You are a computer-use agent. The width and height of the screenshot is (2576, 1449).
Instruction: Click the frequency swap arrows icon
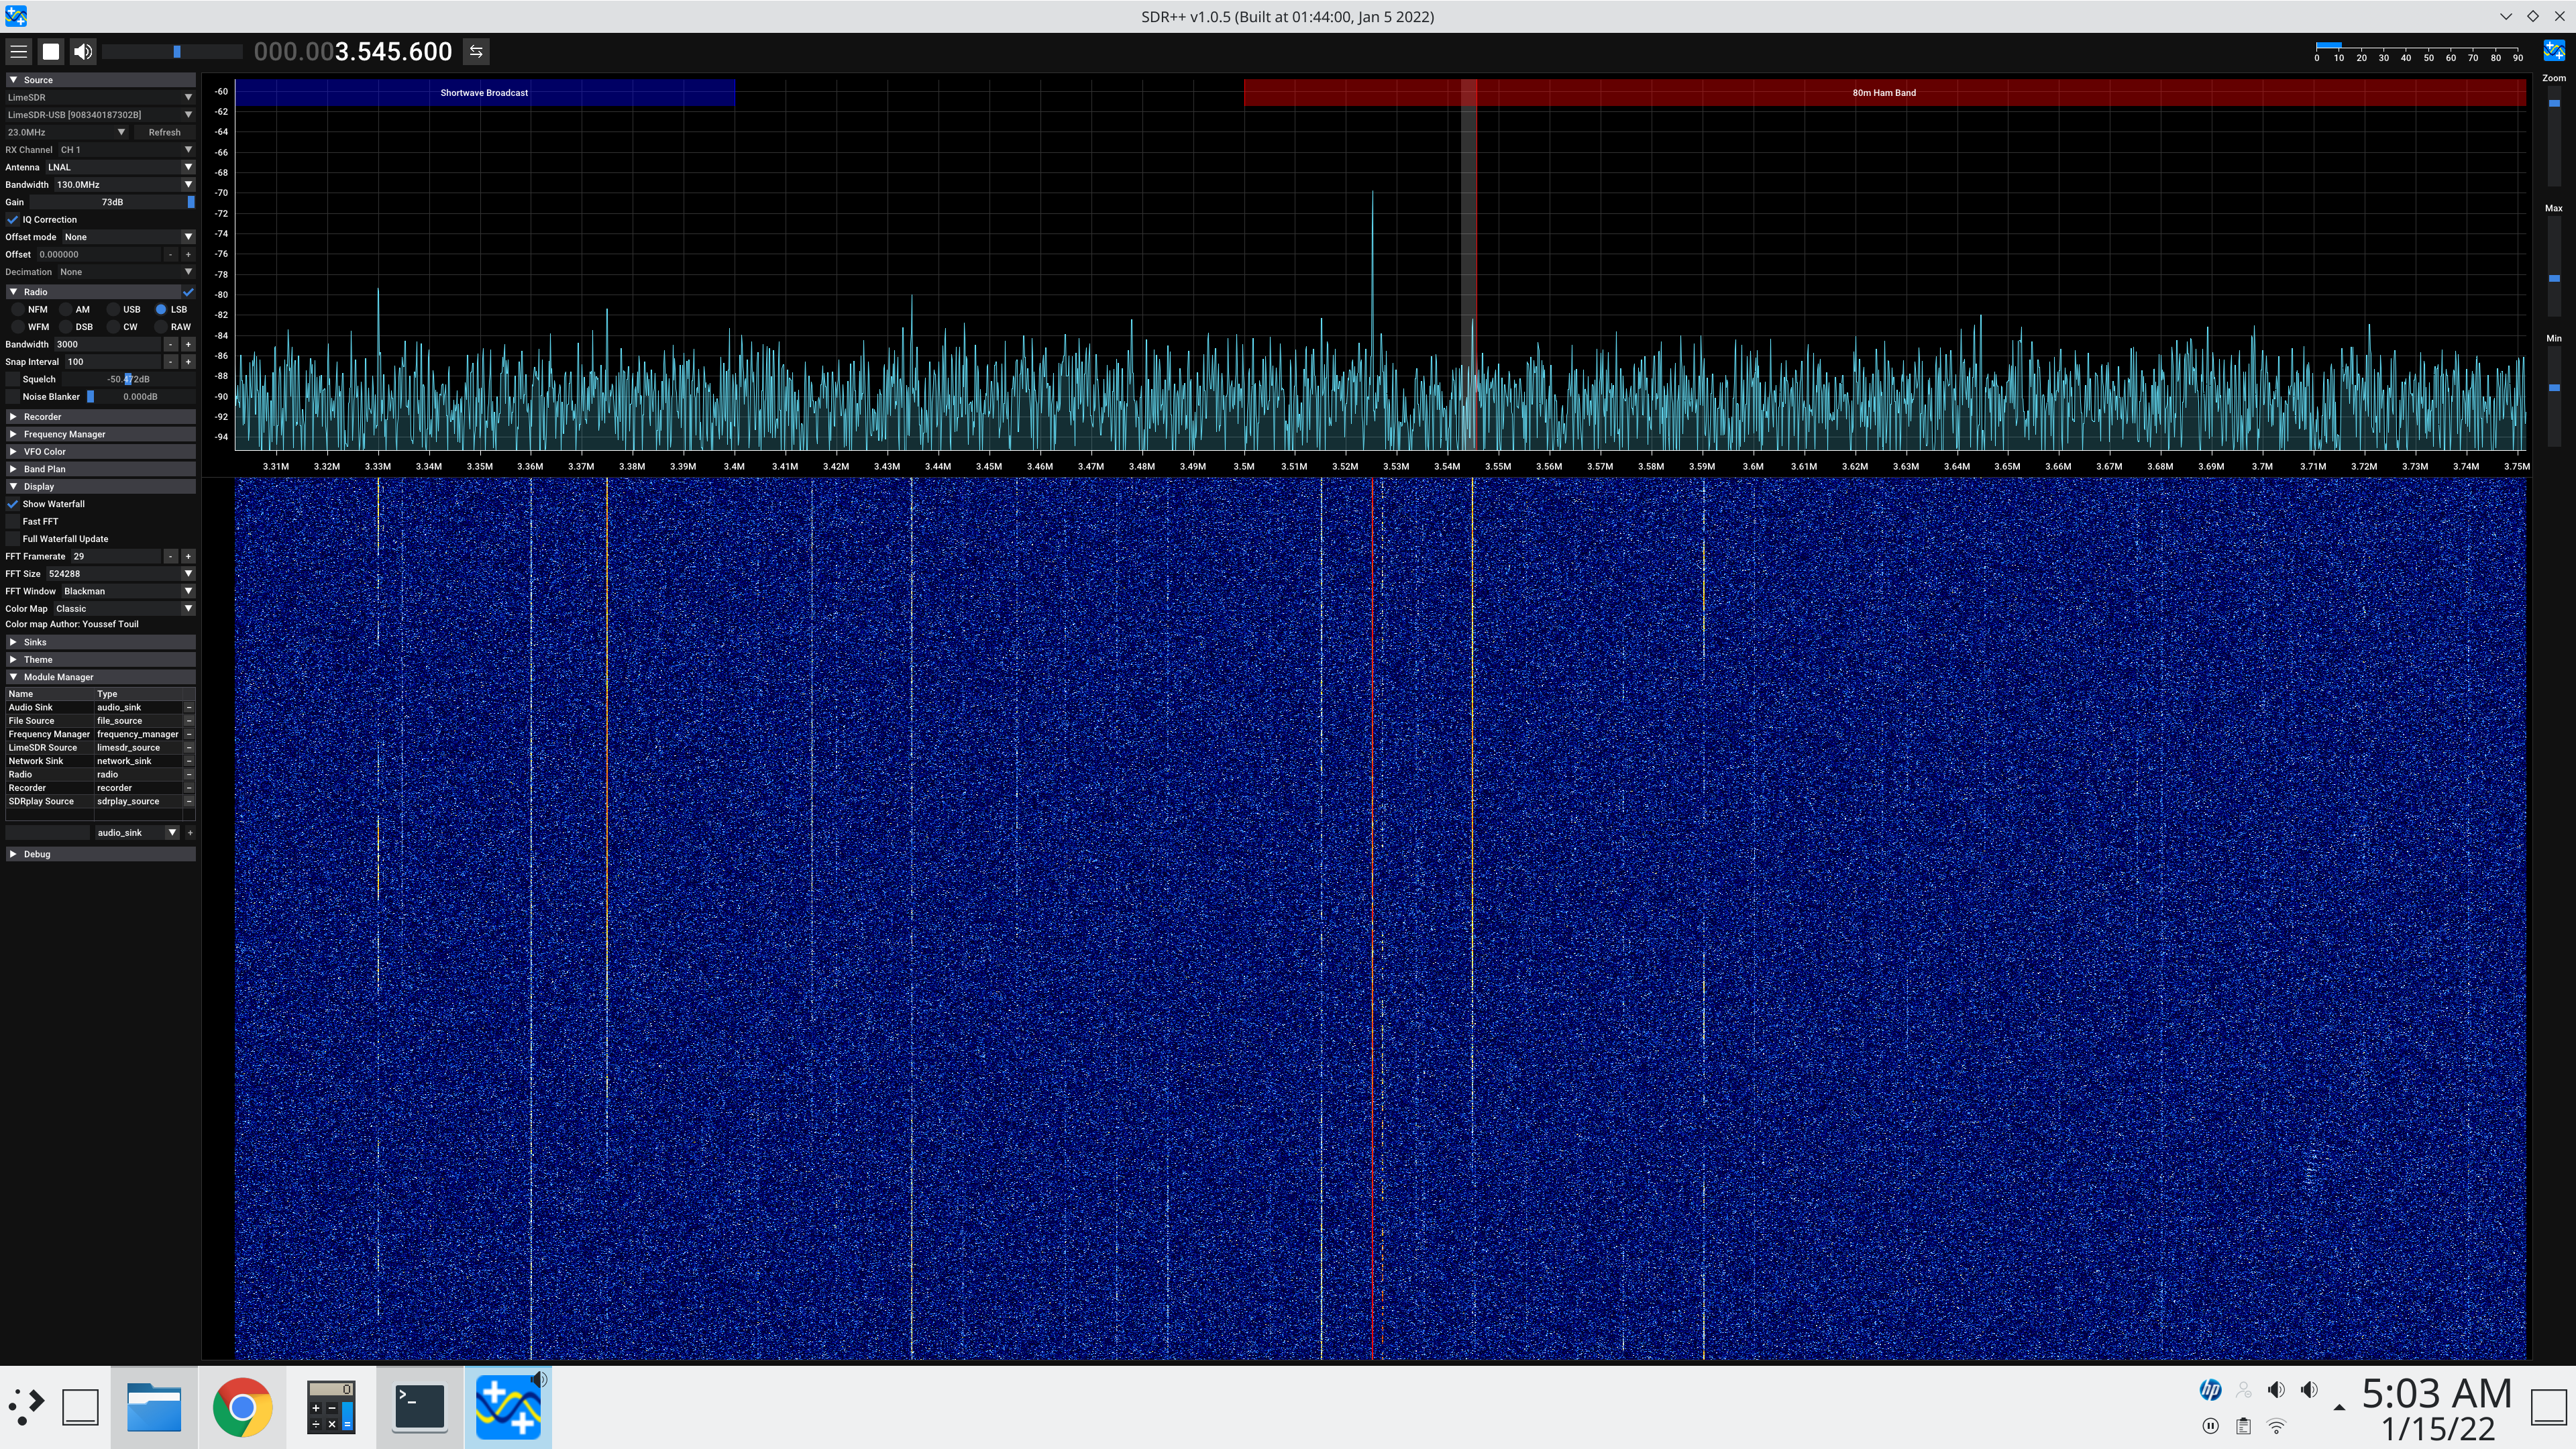coord(475,51)
